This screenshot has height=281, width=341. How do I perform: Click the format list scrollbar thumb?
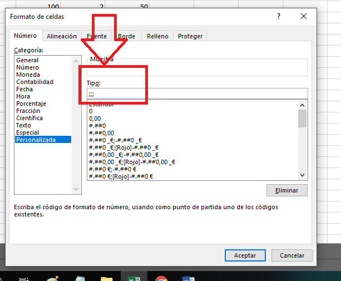(x=302, y=119)
